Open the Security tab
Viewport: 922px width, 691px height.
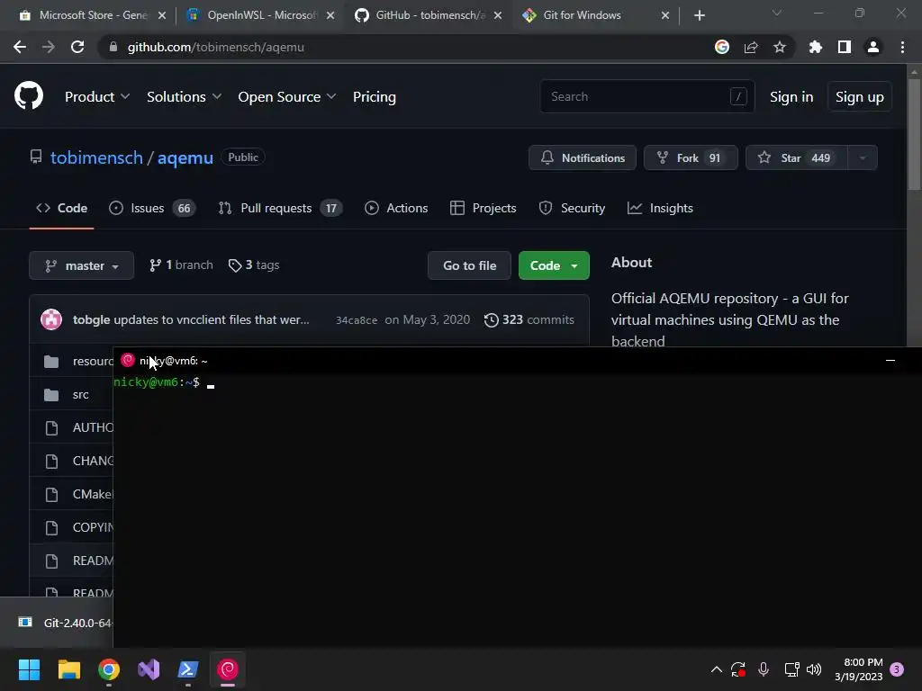tap(572, 208)
